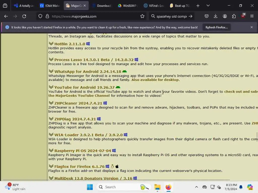Click Windows icon beside ZHPCleaner
The height and width of the screenshot is (193, 258).
[x=105, y=103]
